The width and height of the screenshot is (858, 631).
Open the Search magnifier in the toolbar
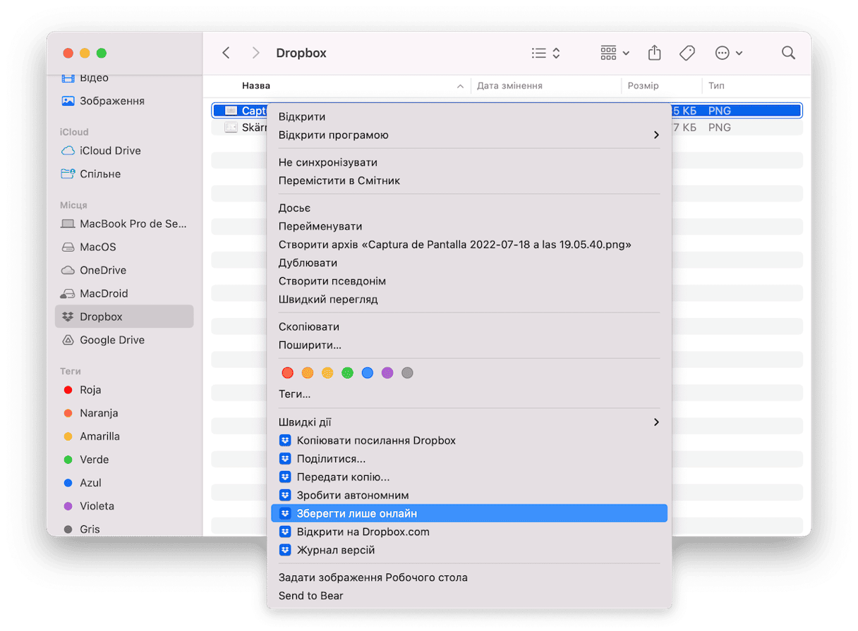(788, 53)
